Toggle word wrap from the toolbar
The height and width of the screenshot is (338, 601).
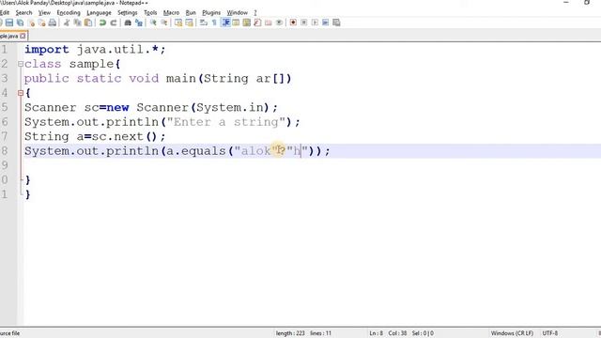[x=204, y=23]
